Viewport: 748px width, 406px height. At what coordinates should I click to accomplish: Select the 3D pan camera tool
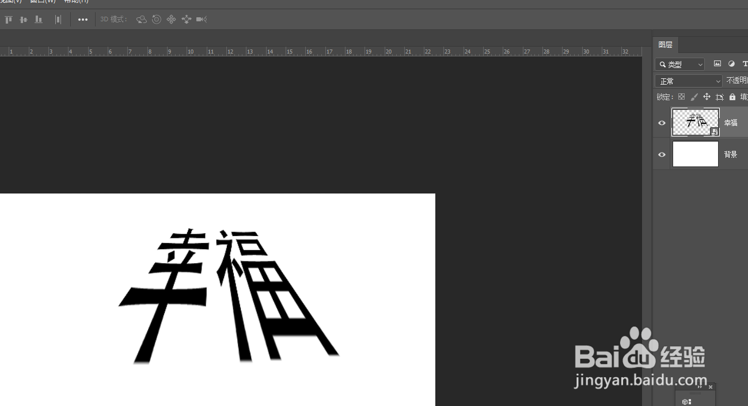click(x=172, y=19)
